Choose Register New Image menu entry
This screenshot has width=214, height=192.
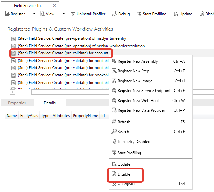pos(151,81)
